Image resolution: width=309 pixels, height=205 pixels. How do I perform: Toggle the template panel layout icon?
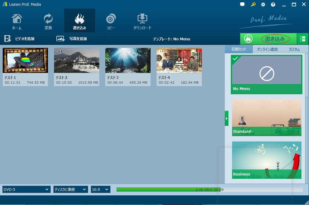click(302, 39)
